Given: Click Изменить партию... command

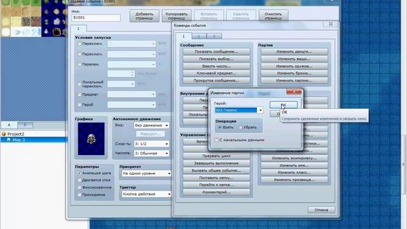Looking at the screenshot, I should point(294,81).
